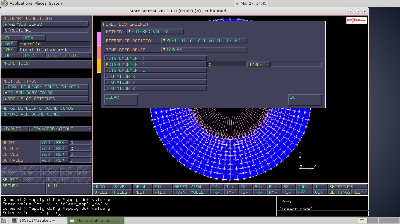Click the Displacement Y value field
The height and width of the screenshot is (224, 400).
[227, 64]
